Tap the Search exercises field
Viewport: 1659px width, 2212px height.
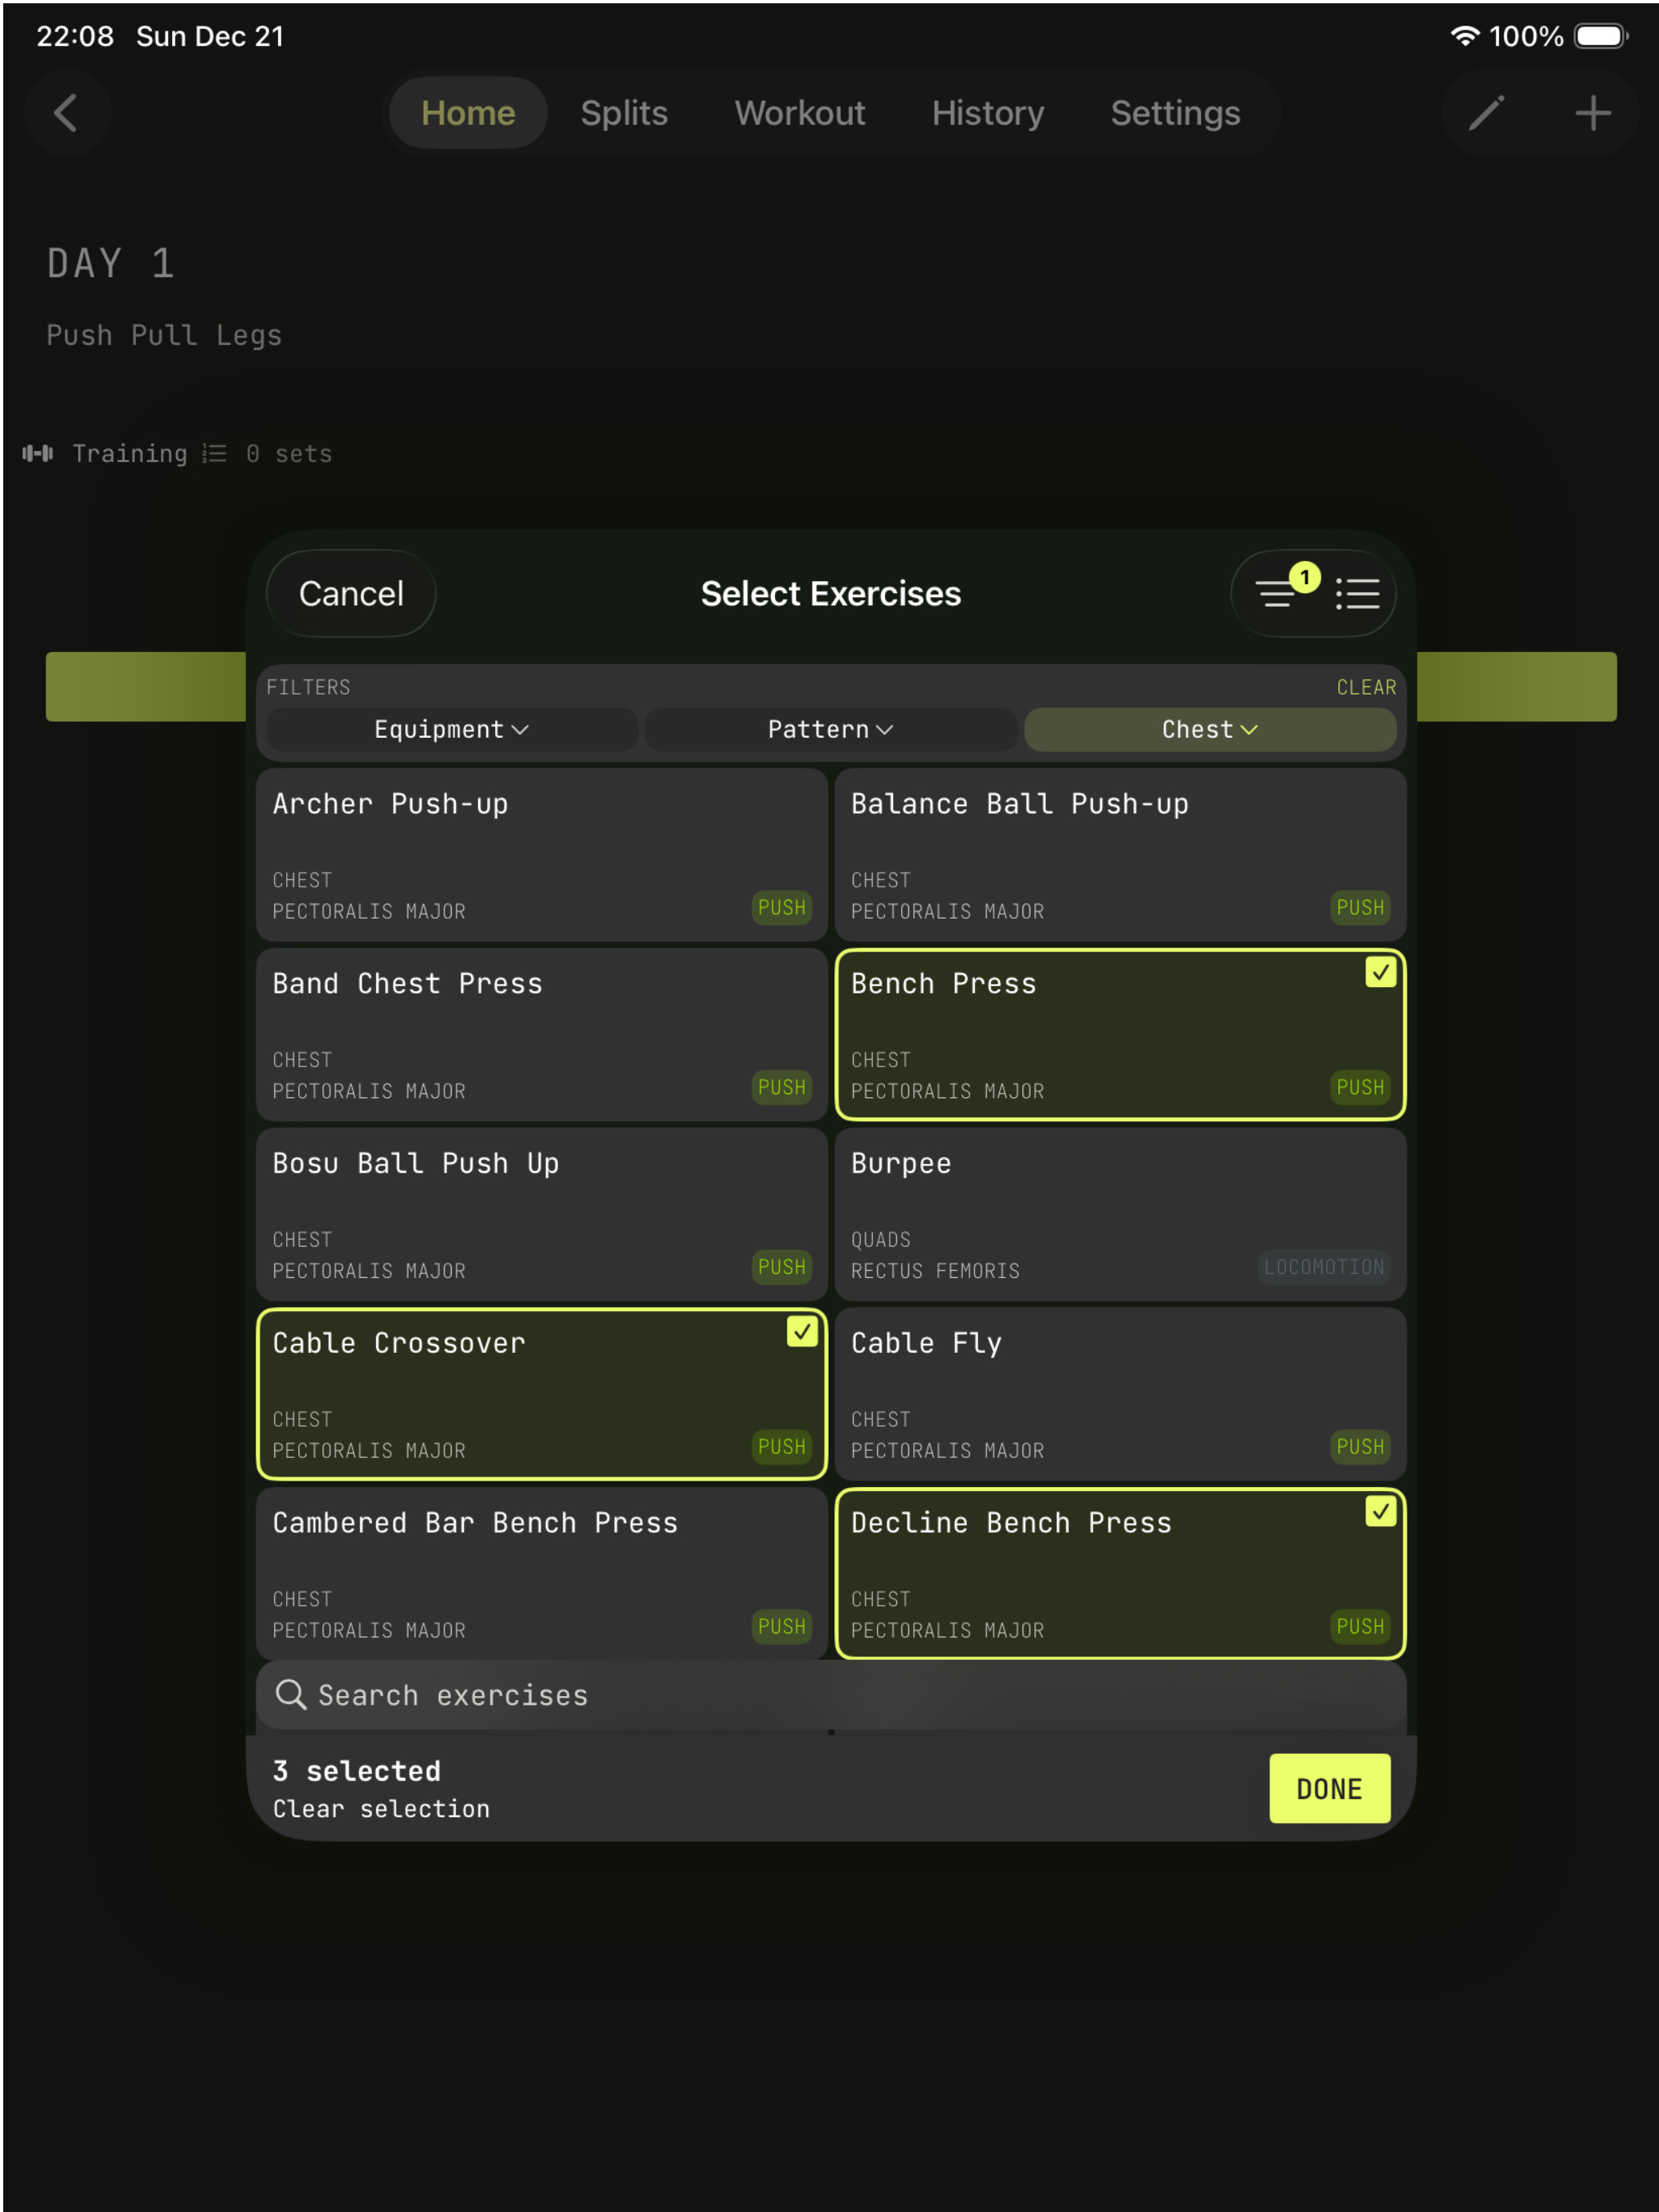(831, 1694)
